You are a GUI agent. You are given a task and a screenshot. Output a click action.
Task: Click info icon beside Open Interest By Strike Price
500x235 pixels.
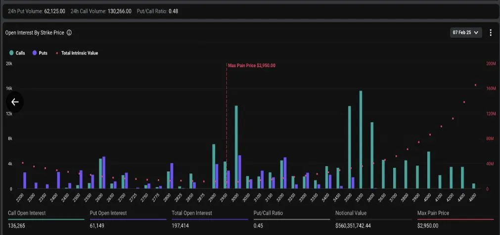[x=69, y=33]
